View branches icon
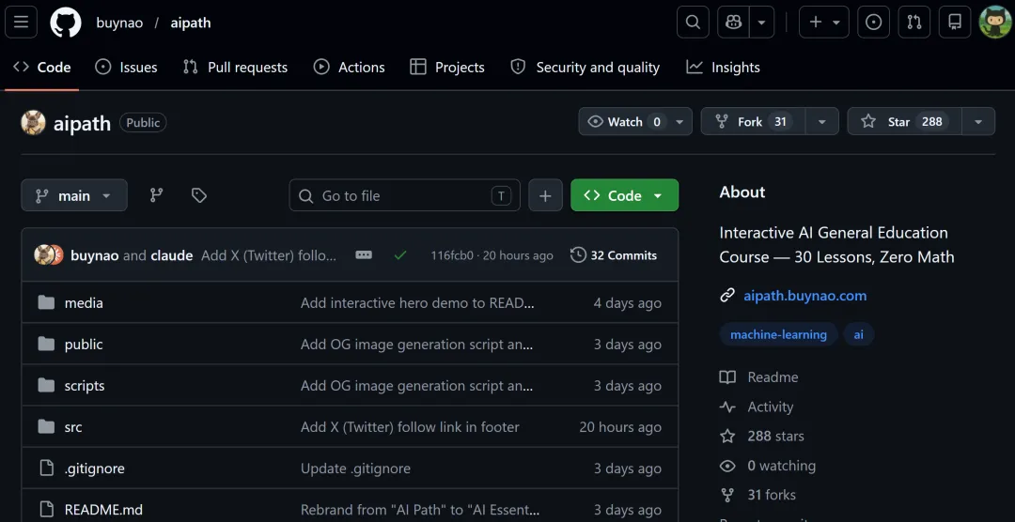This screenshot has width=1015, height=522. [x=157, y=195]
